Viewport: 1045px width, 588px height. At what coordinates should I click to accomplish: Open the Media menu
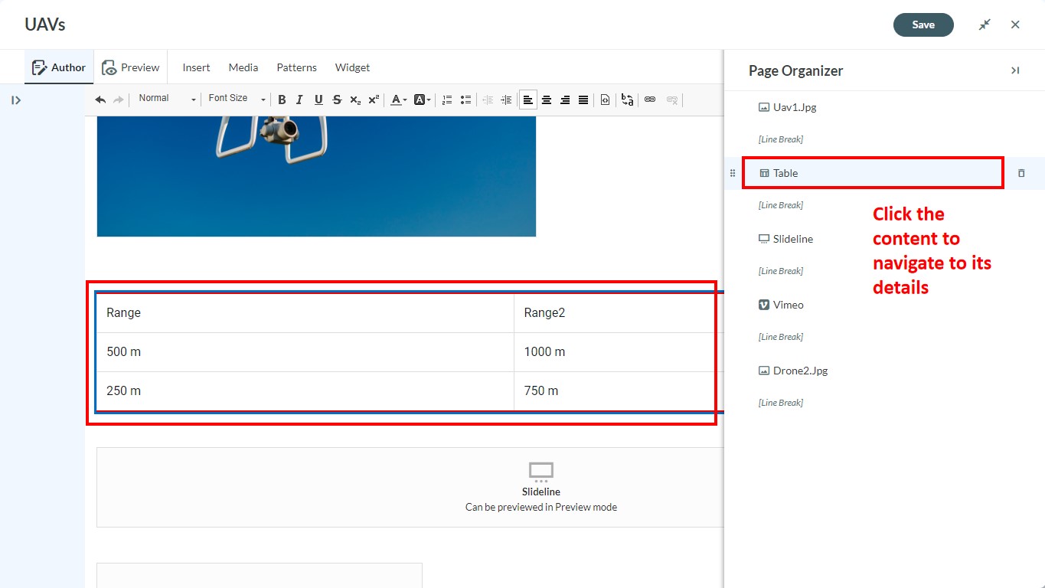(243, 67)
